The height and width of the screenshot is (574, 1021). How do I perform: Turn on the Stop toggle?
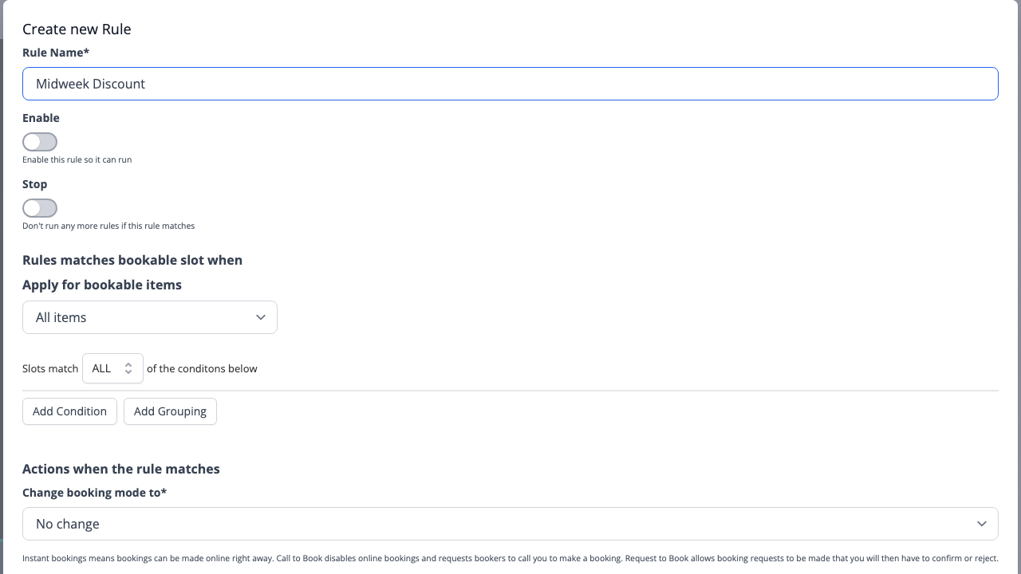[39, 207]
